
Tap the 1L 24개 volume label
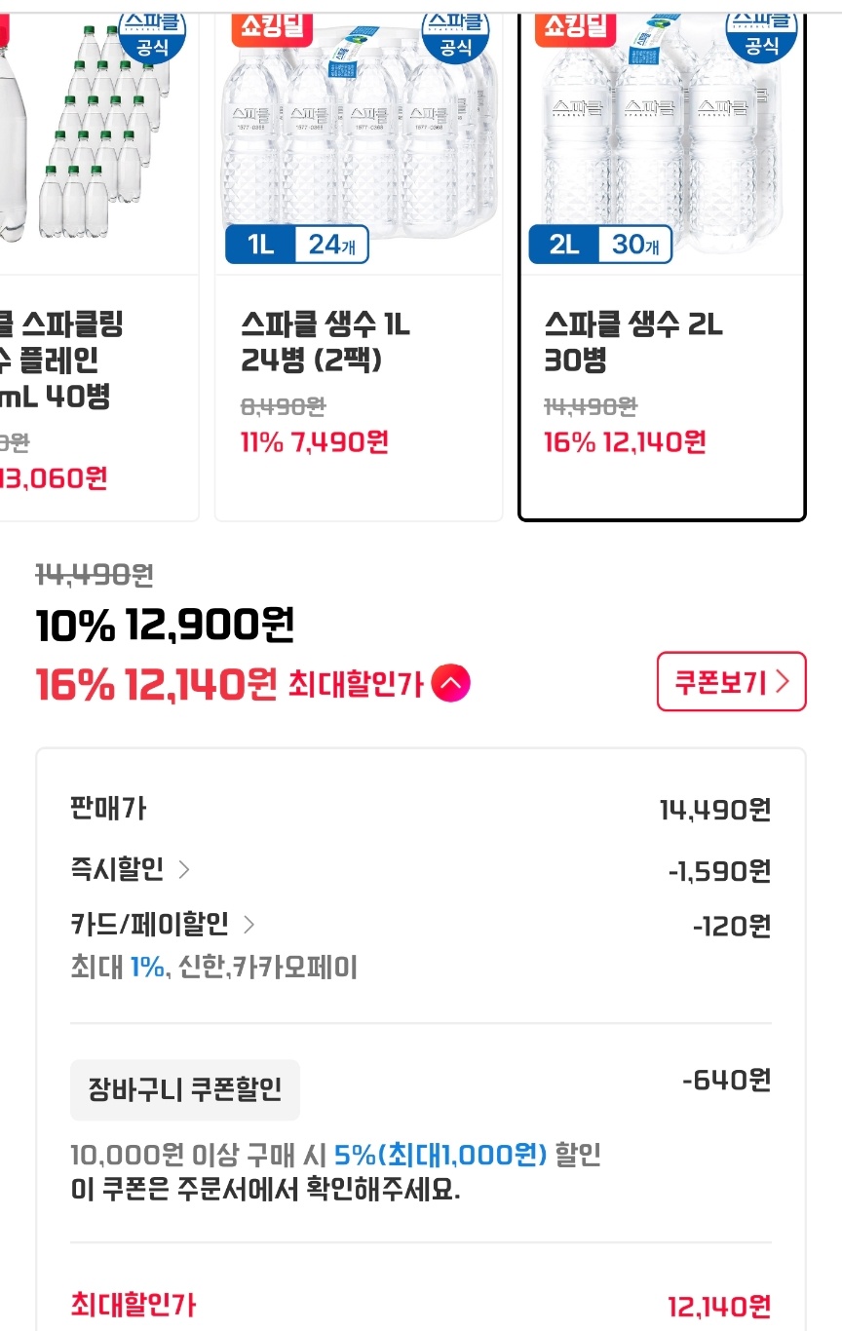pyautogui.click(x=297, y=245)
